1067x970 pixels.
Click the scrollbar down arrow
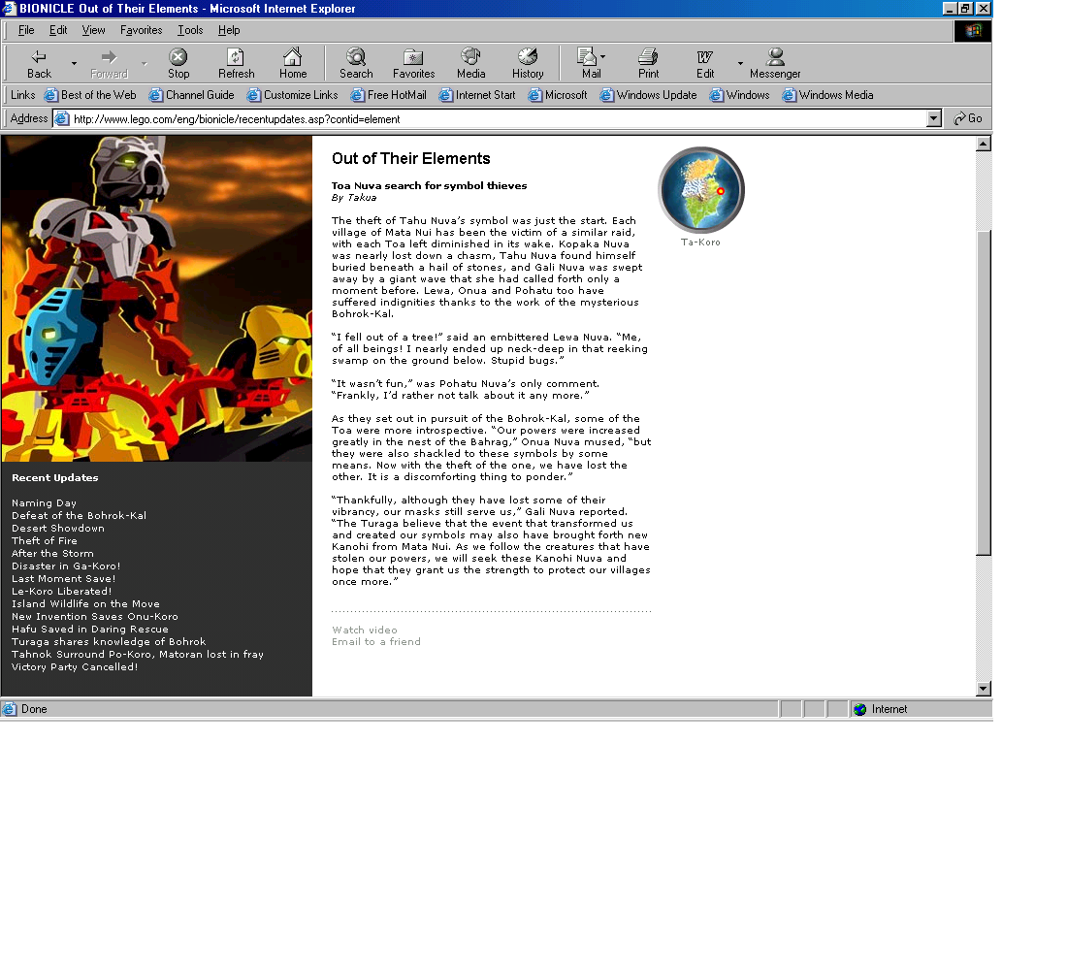pos(984,688)
